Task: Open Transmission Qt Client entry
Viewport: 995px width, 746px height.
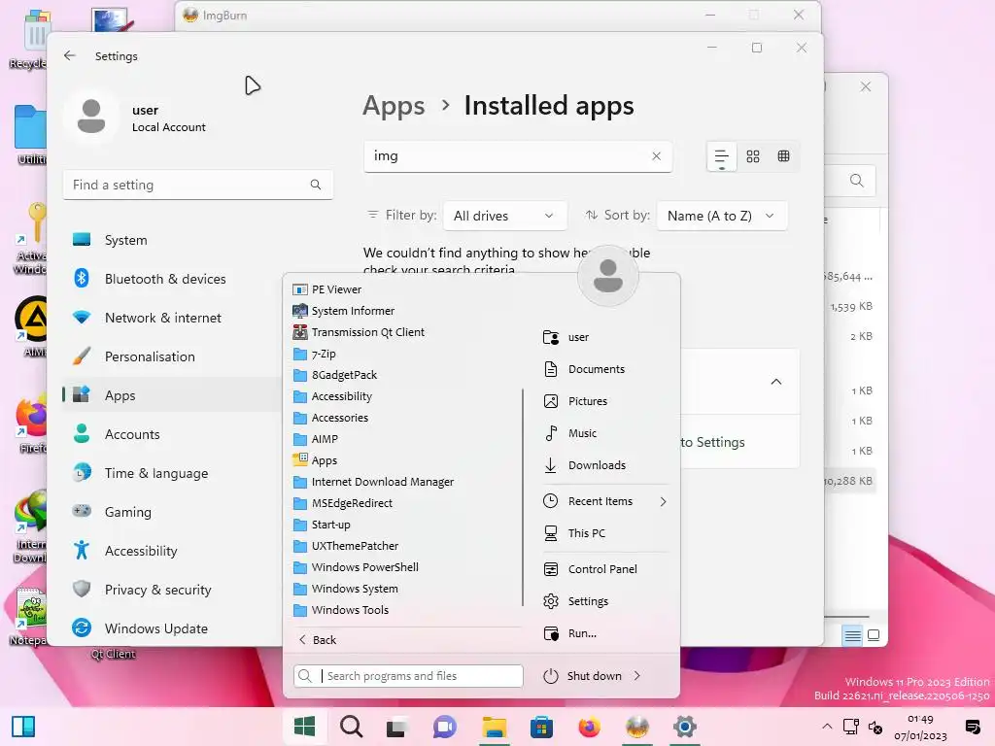Action: click(x=359, y=332)
